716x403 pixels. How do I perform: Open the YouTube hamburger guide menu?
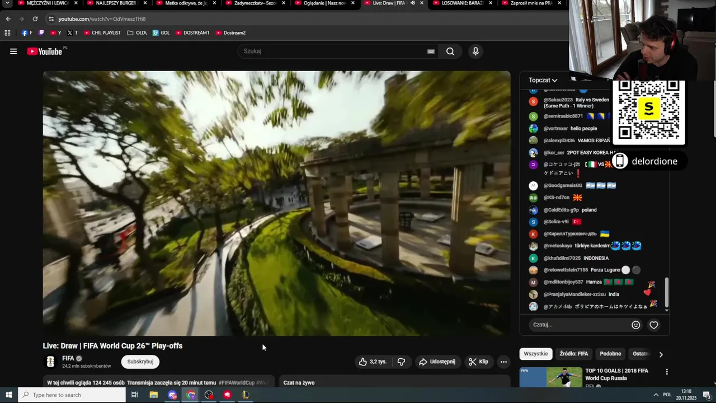[13, 51]
